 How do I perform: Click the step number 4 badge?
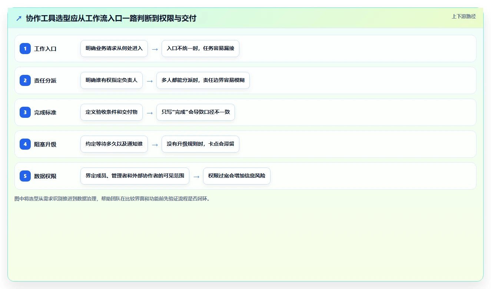pos(25,144)
